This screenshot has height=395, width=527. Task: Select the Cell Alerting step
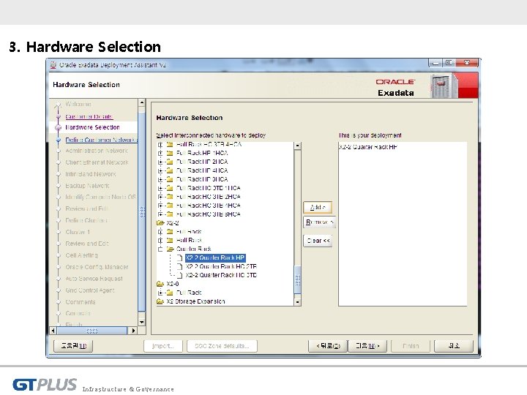click(81, 255)
